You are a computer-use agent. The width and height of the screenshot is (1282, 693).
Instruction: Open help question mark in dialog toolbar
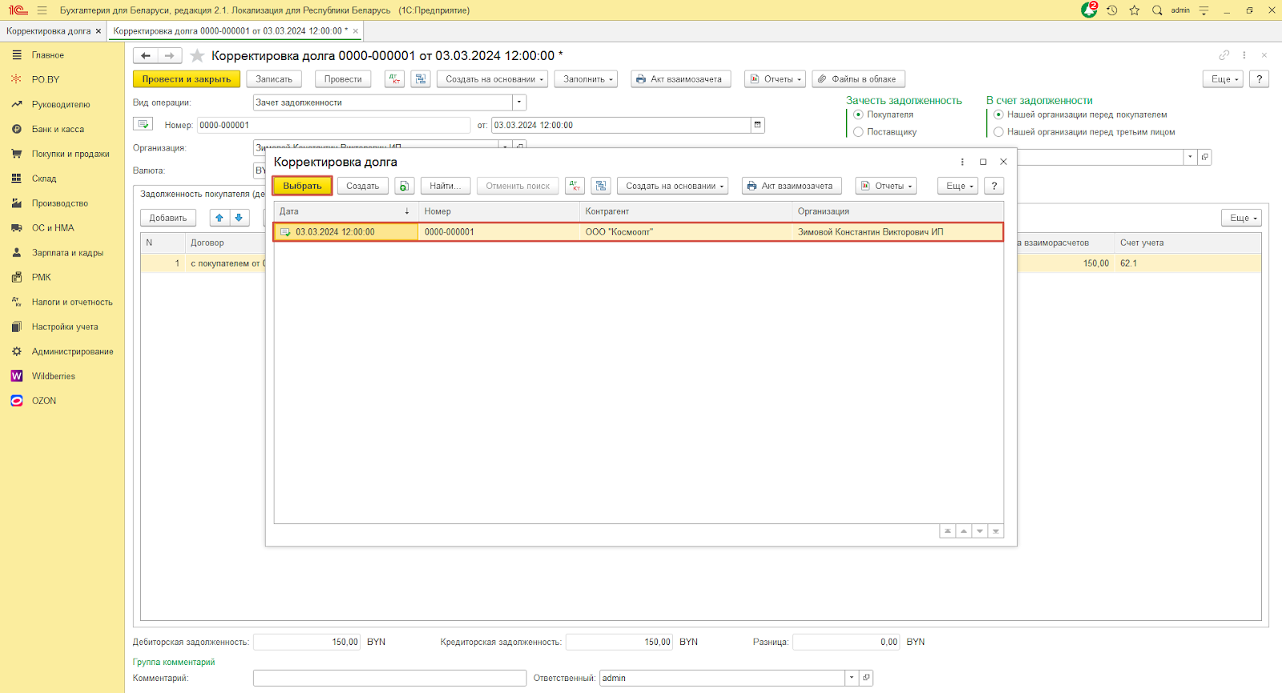click(994, 186)
